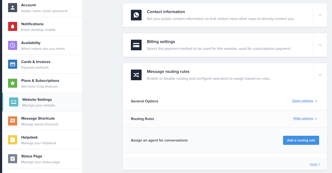The image size is (332, 173).
Task: Click the purple Availability clock icon
Action: (x=12, y=45)
